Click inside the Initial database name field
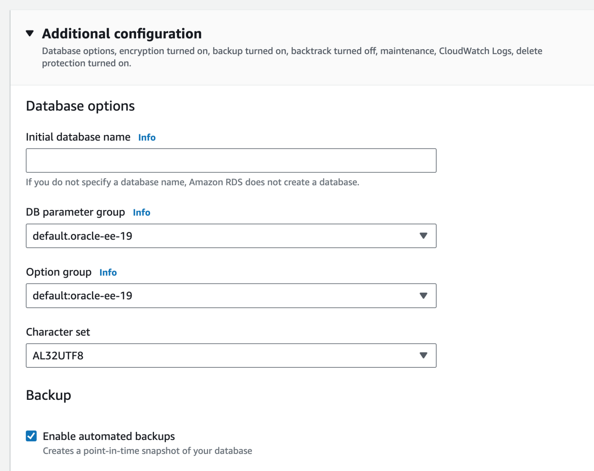Image resolution: width=594 pixels, height=471 pixels. point(231,160)
